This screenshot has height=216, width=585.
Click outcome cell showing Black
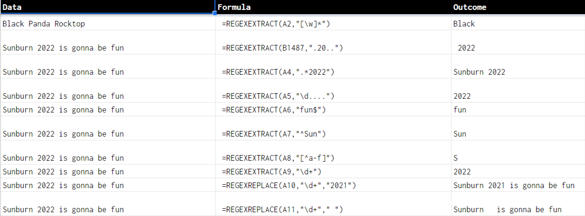click(x=518, y=24)
